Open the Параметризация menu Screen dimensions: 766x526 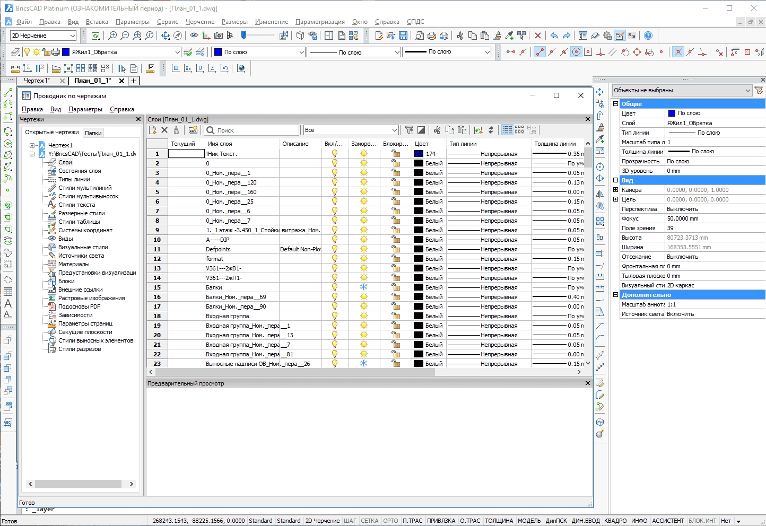click(320, 22)
